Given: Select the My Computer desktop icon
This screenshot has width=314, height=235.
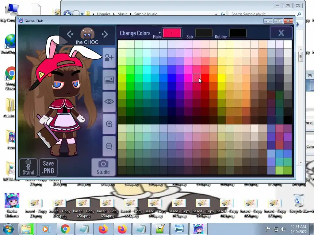Looking at the screenshot, I should click(9, 13).
